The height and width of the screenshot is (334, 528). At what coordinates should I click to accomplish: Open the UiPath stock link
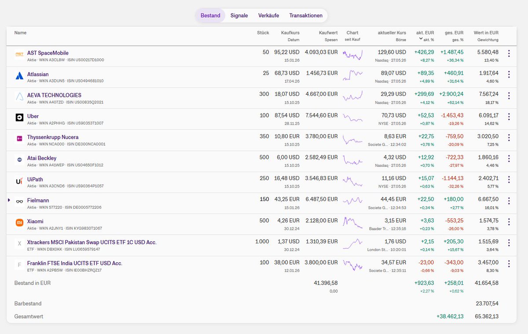[x=35, y=179]
